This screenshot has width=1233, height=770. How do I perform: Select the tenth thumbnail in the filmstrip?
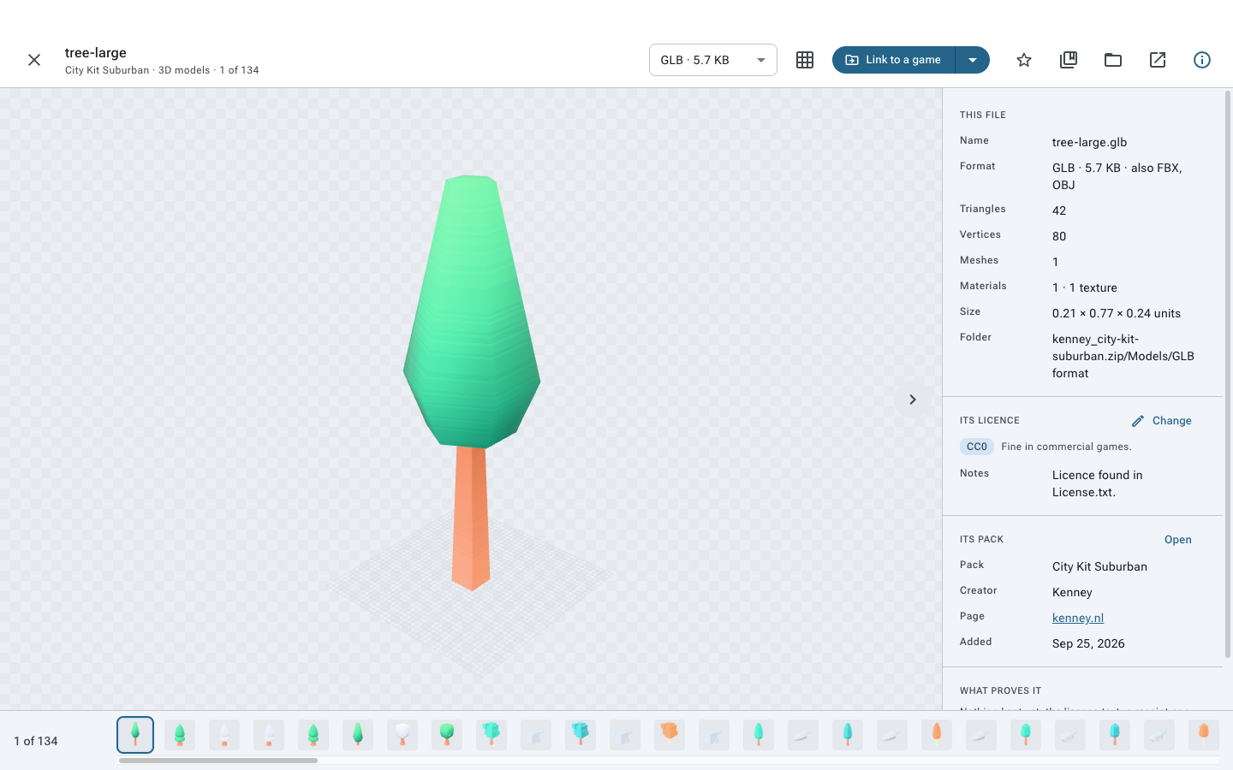coord(536,735)
